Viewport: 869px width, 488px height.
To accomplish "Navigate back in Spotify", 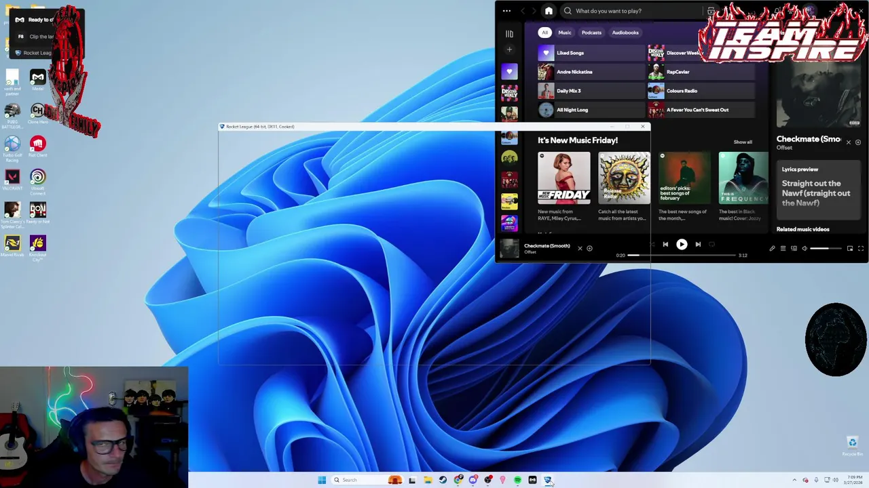I will coord(523,11).
